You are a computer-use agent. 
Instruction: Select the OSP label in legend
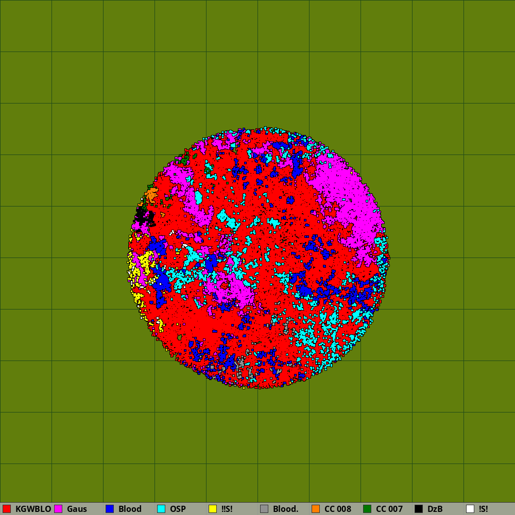(178, 509)
